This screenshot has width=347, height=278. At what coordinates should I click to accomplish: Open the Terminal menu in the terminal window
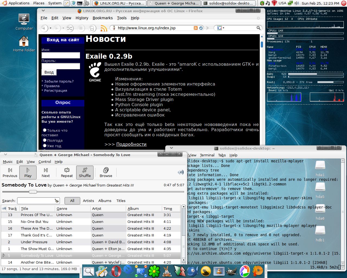tap(207, 155)
